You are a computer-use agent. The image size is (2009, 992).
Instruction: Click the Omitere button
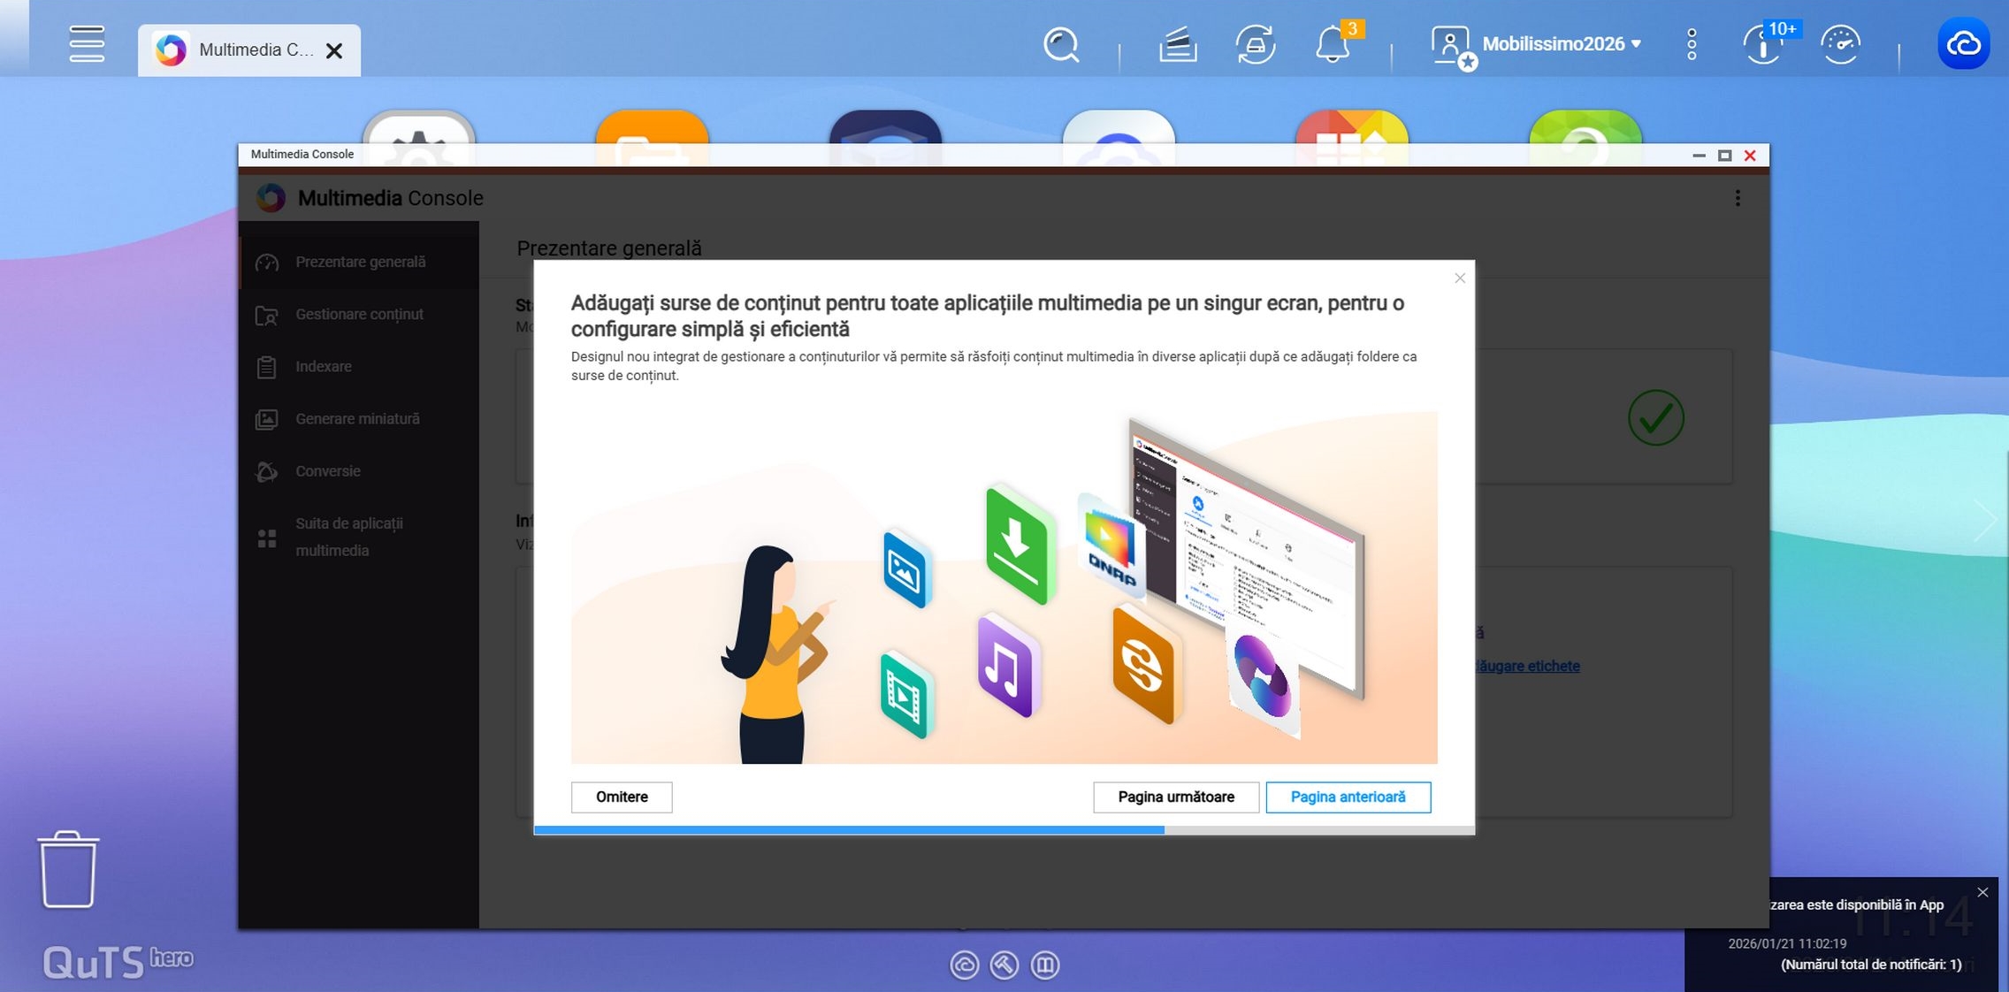[621, 797]
